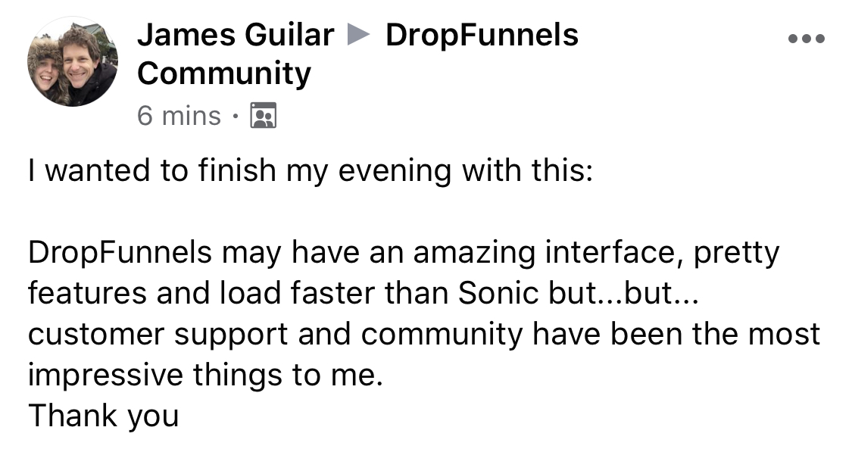
Task: Click the 'Thank you' closing line
Action: click(x=103, y=417)
